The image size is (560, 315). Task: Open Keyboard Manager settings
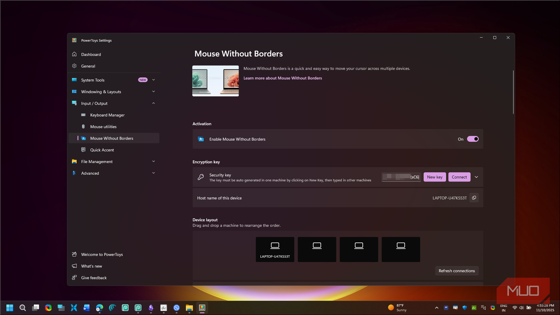click(x=107, y=115)
